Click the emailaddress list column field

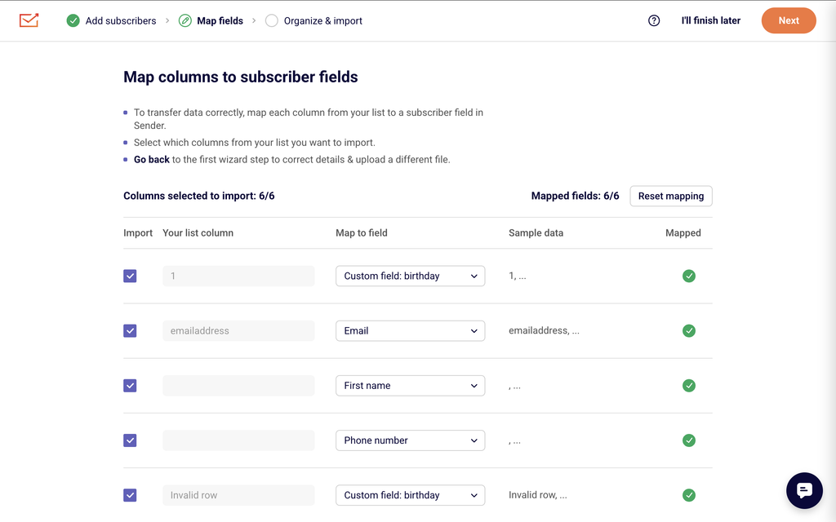pos(238,331)
